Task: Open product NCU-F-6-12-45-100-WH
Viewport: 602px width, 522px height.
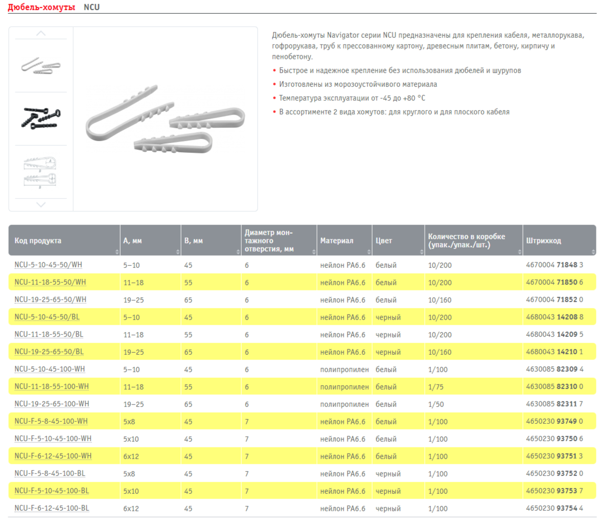Action: coord(53,457)
